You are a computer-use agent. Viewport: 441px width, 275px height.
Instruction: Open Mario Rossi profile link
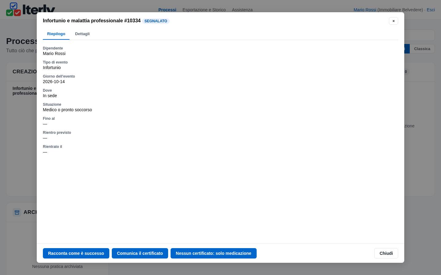tap(365, 10)
